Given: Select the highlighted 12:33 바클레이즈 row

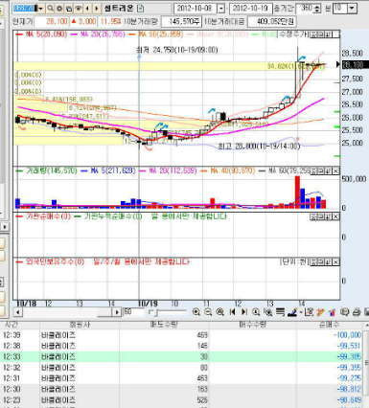Looking at the screenshot, I should coord(182,356).
